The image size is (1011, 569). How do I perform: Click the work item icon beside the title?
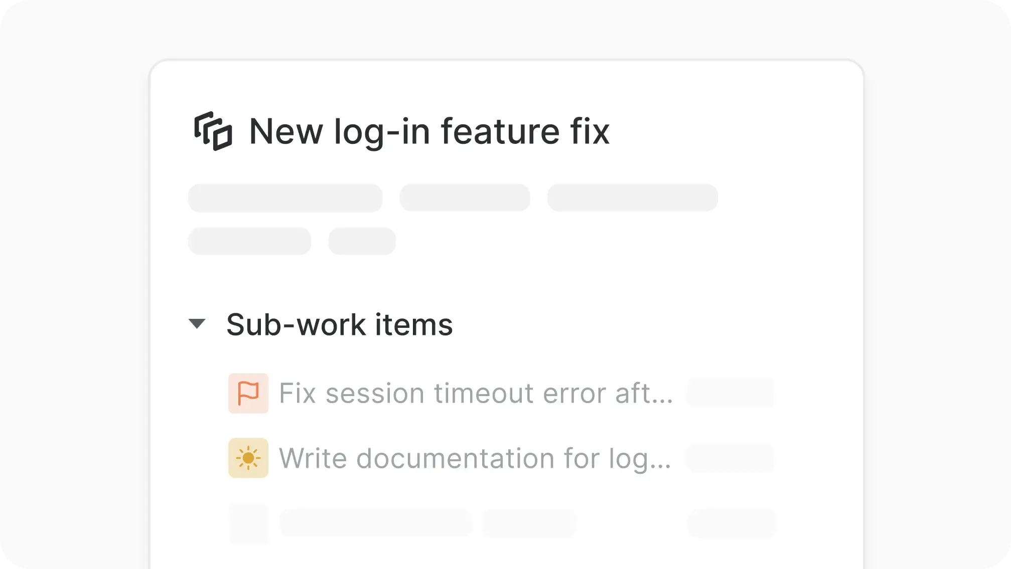tap(213, 131)
